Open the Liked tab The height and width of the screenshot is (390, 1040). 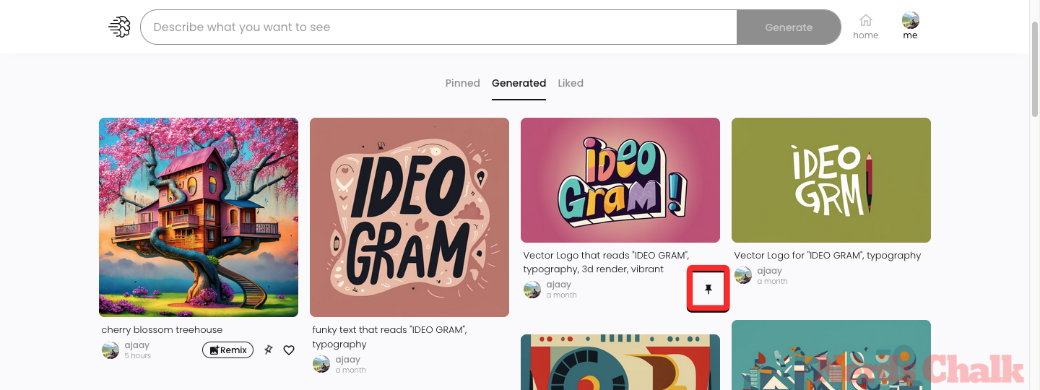(x=571, y=83)
